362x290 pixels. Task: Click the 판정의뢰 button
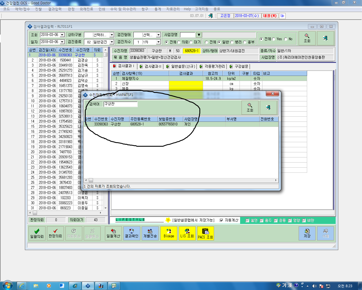[55, 233]
